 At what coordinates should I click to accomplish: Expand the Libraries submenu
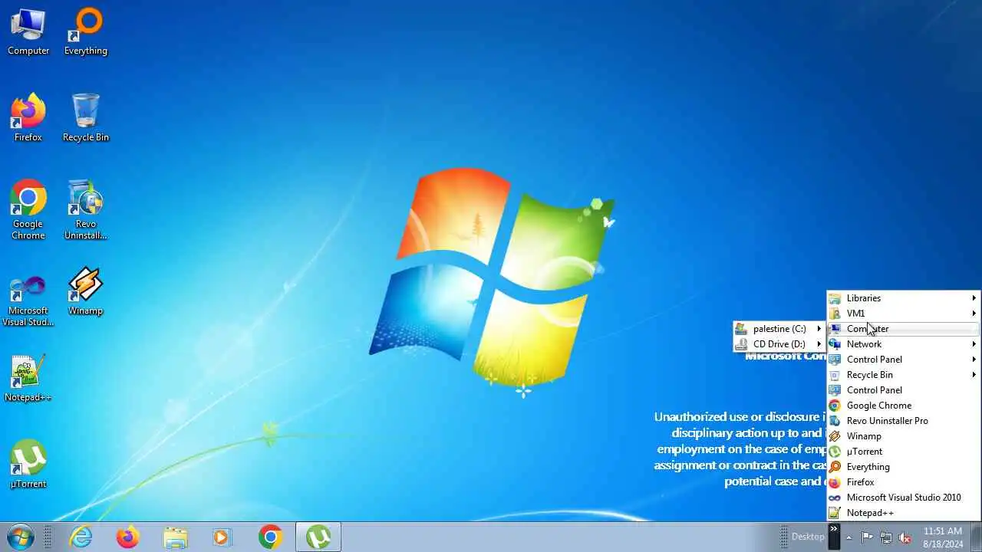pyautogui.click(x=904, y=298)
